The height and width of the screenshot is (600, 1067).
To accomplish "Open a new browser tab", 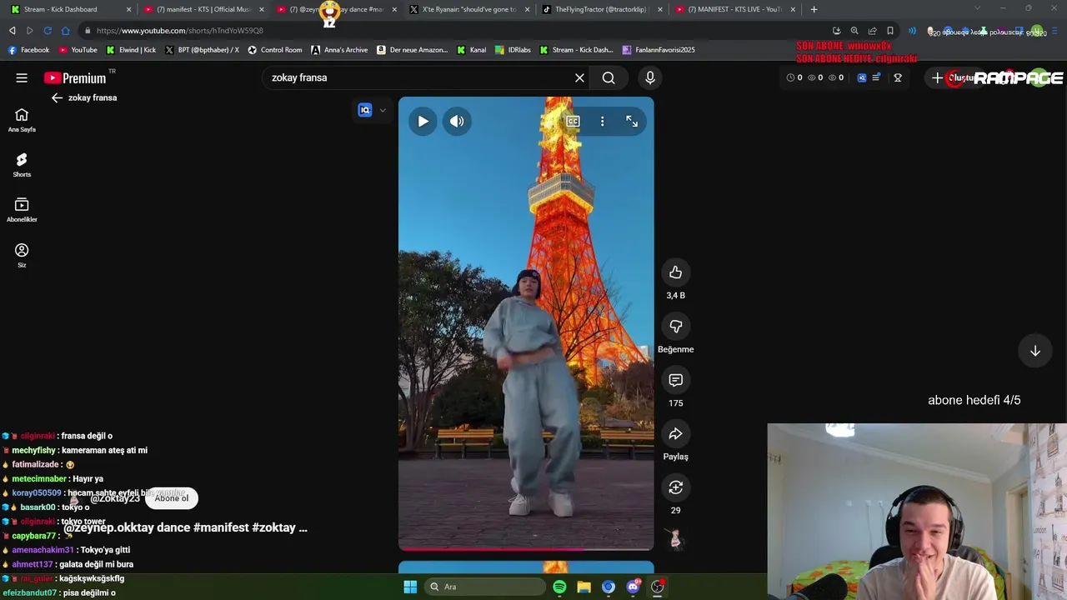I will tap(814, 9).
